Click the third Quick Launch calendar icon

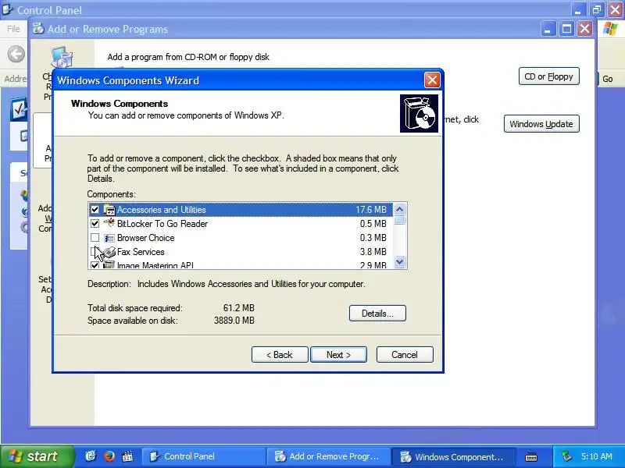pyautogui.click(x=127, y=456)
